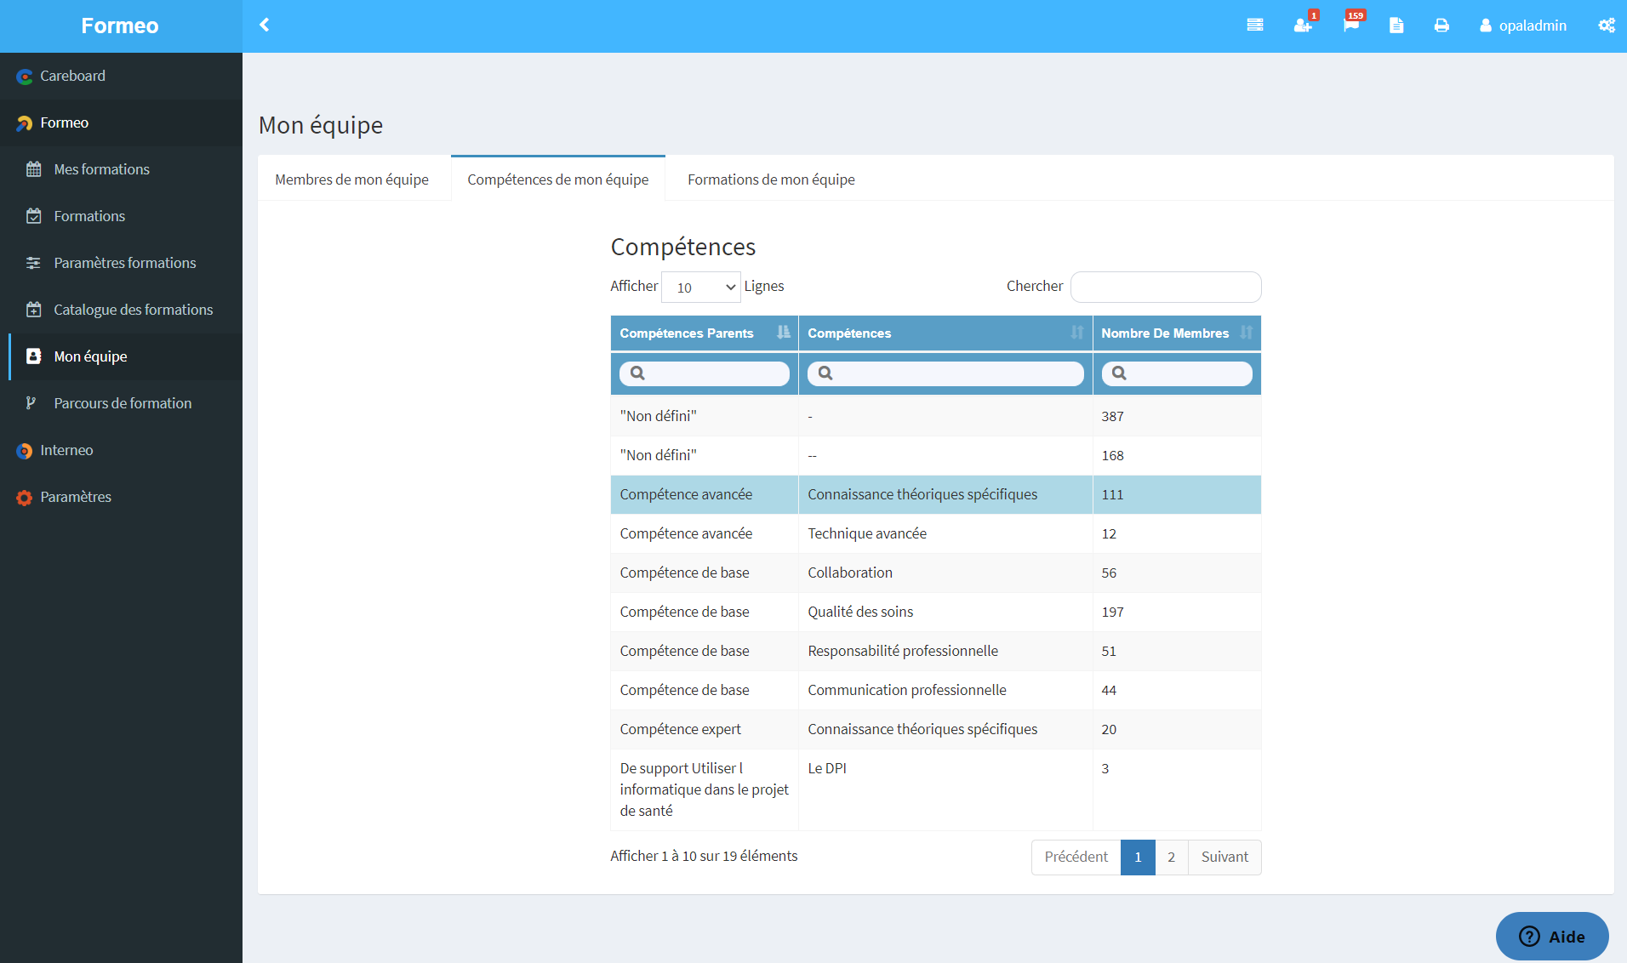The image size is (1627, 963).
Task: Open the opaladmin user menu
Action: coord(1523,26)
